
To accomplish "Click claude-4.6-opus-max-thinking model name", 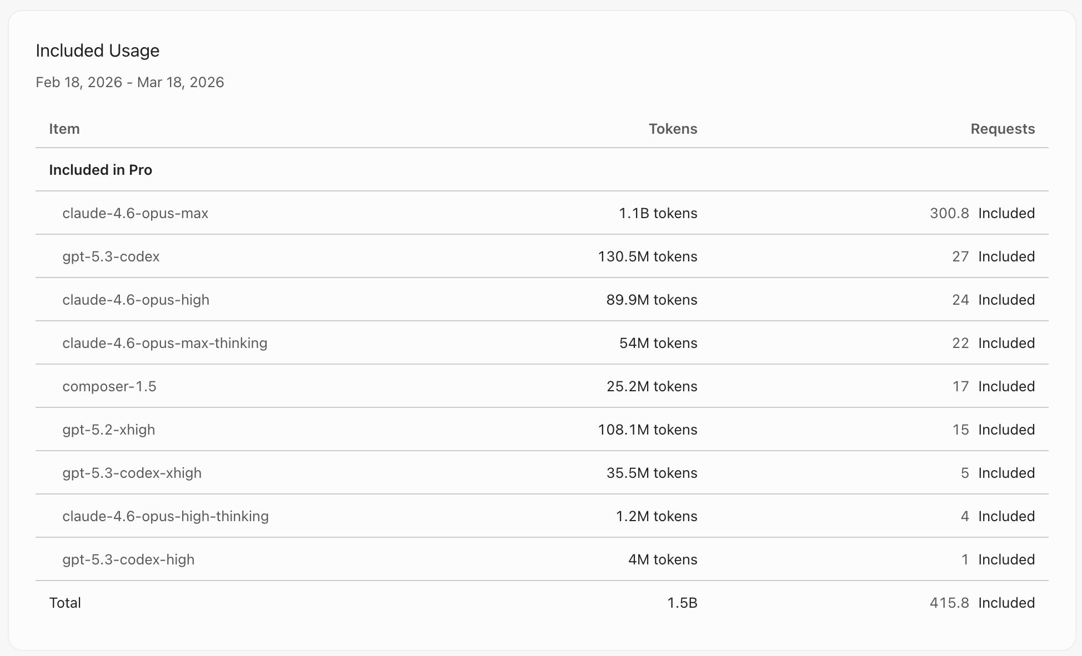I will point(164,343).
